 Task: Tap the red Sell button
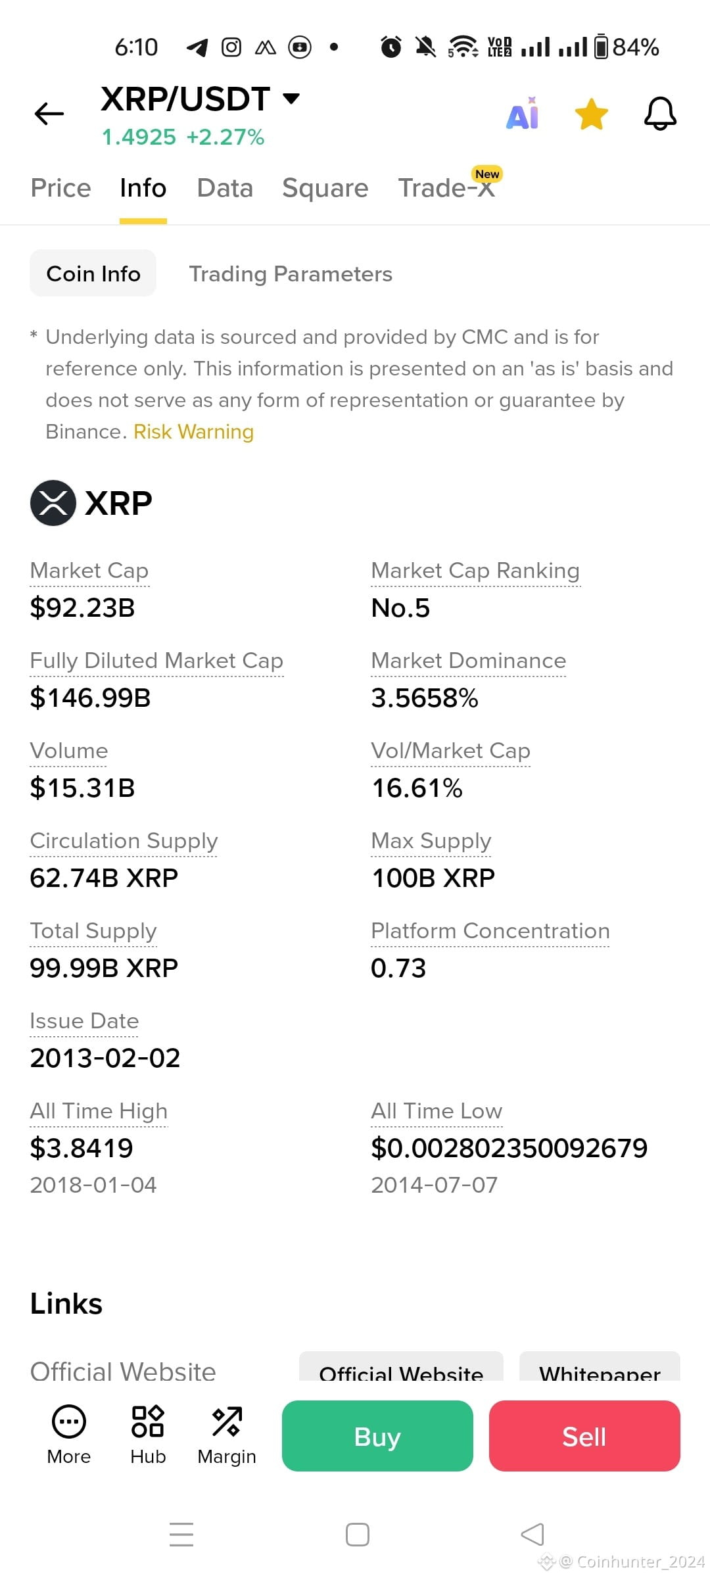click(584, 1436)
